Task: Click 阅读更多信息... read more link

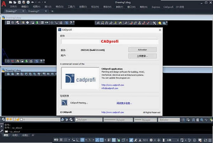Action: [x=124, y=103]
